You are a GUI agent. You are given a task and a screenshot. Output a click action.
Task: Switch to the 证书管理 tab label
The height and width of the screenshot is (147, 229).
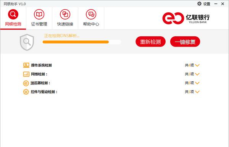click(x=39, y=24)
